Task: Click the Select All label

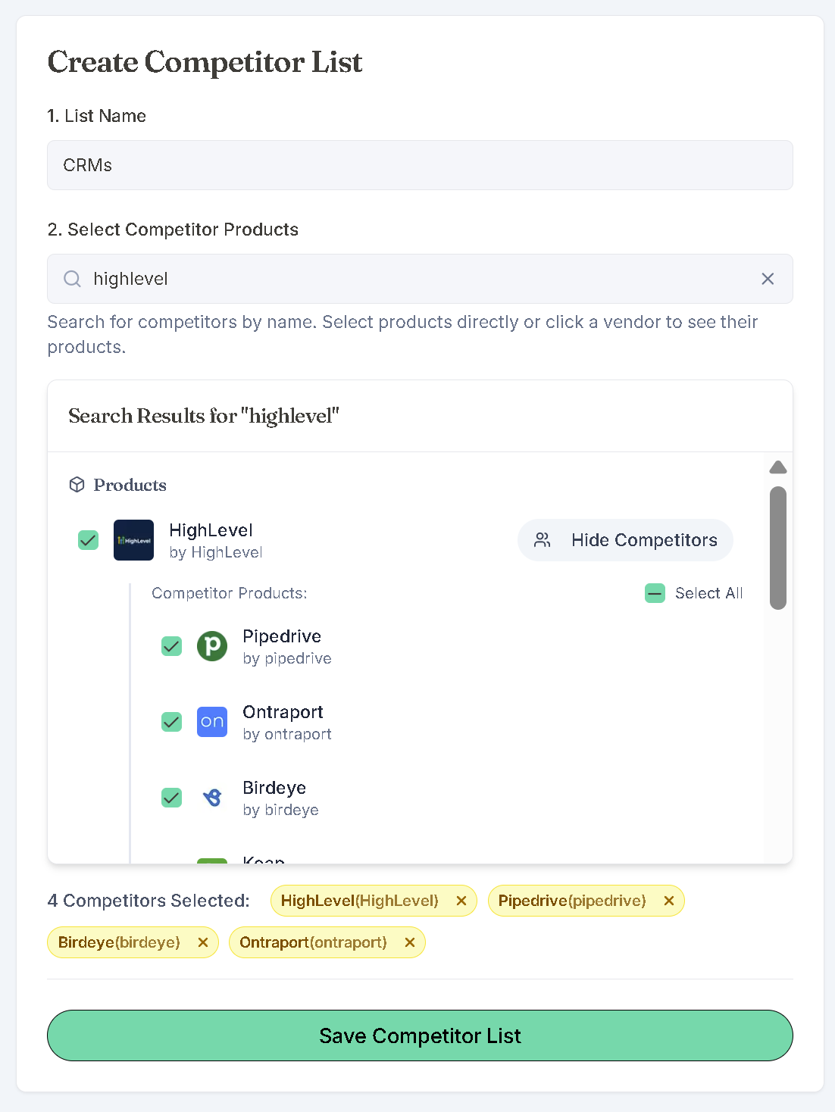Action: click(708, 593)
